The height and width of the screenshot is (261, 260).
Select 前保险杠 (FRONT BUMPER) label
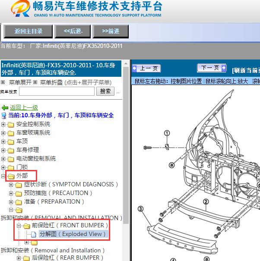tap(70, 225)
